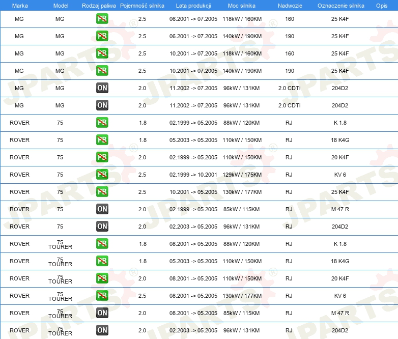Click petrol icon in MG 06.2001 190KM row
Image resolution: width=398 pixels, height=339 pixels.
click(x=102, y=36)
